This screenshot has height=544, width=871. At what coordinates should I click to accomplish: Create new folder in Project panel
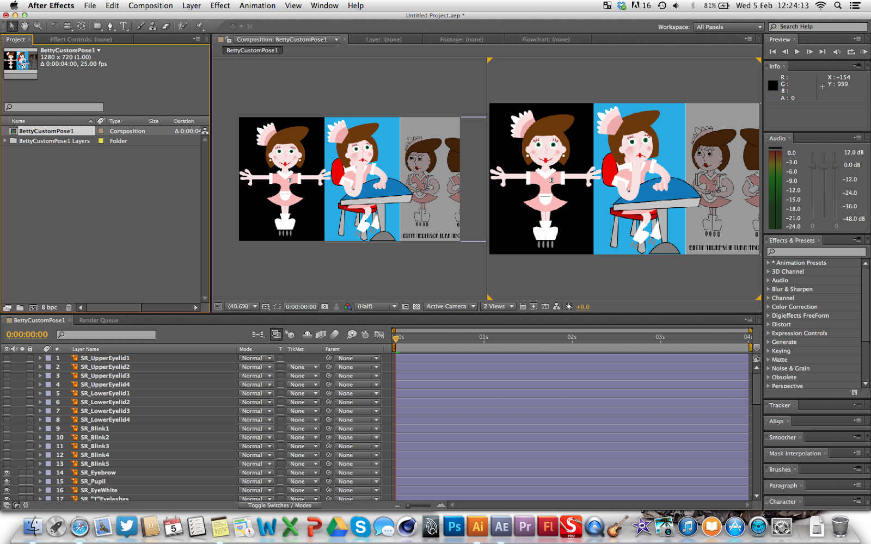click(20, 307)
